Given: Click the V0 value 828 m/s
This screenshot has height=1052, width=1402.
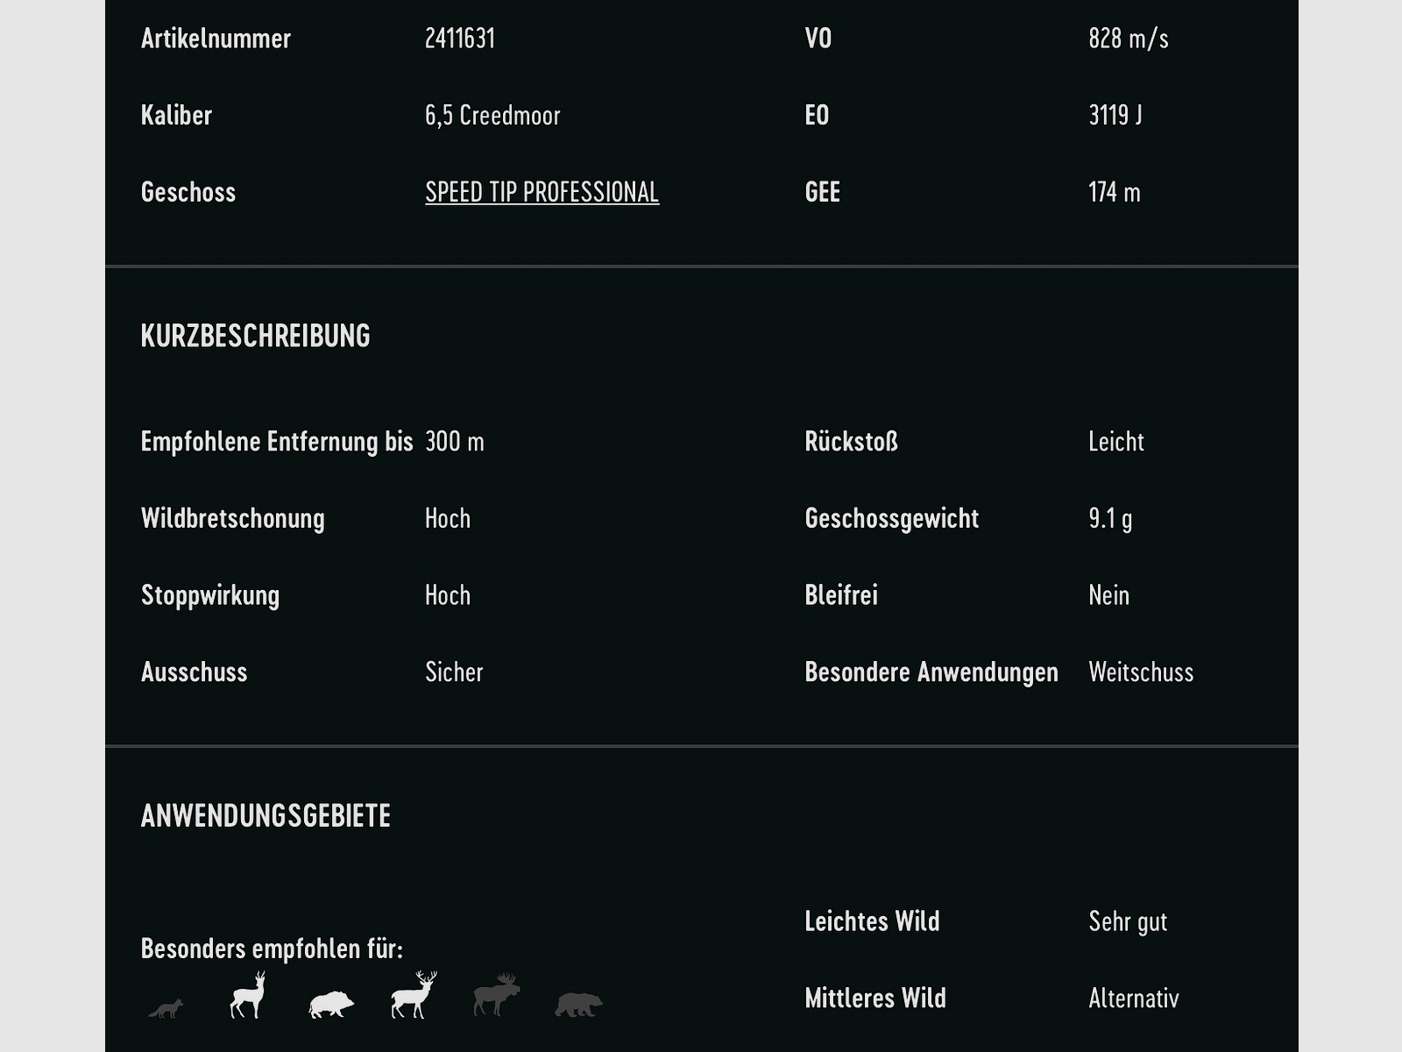Looking at the screenshot, I should (x=1128, y=39).
